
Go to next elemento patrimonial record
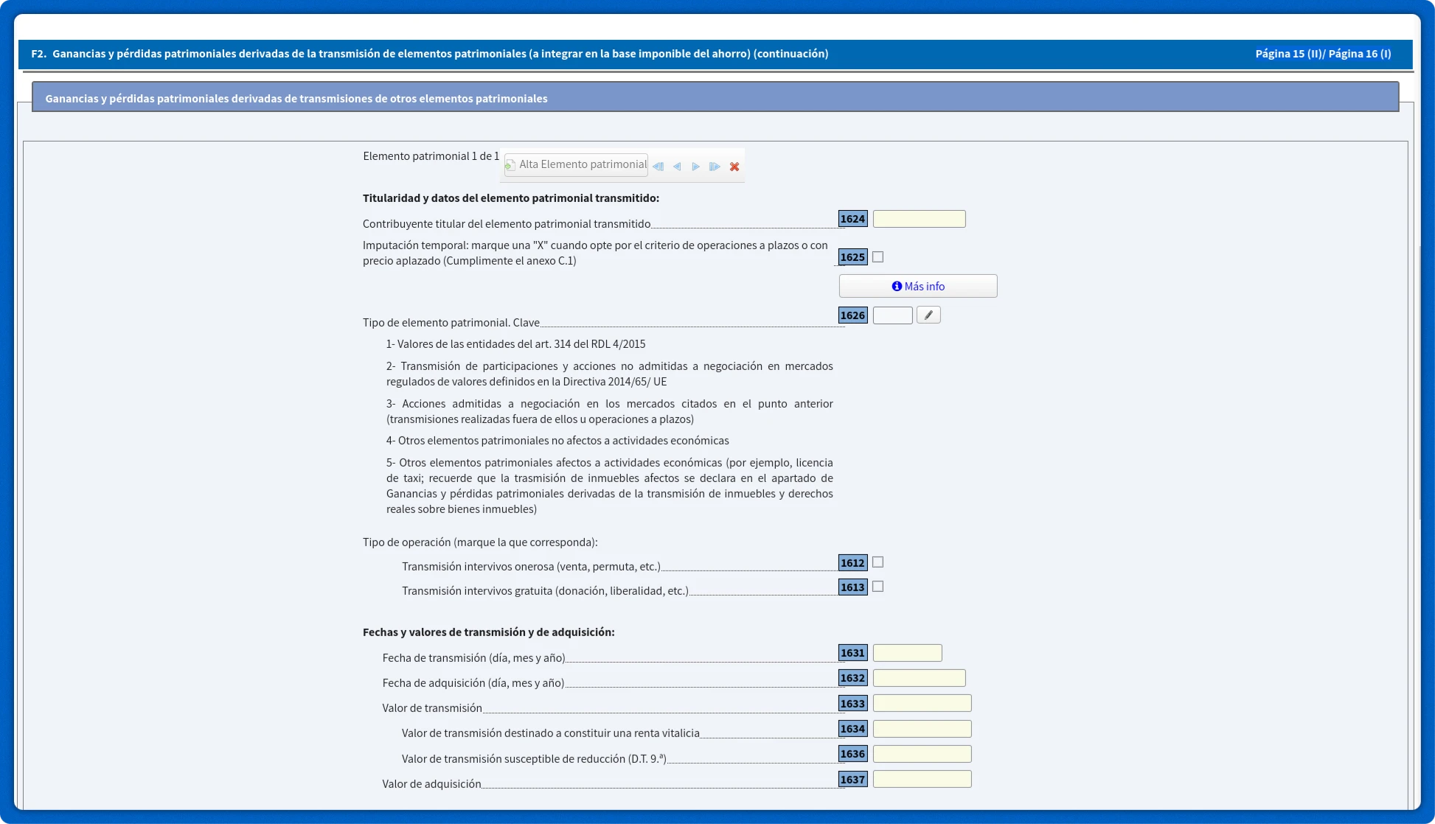(695, 167)
